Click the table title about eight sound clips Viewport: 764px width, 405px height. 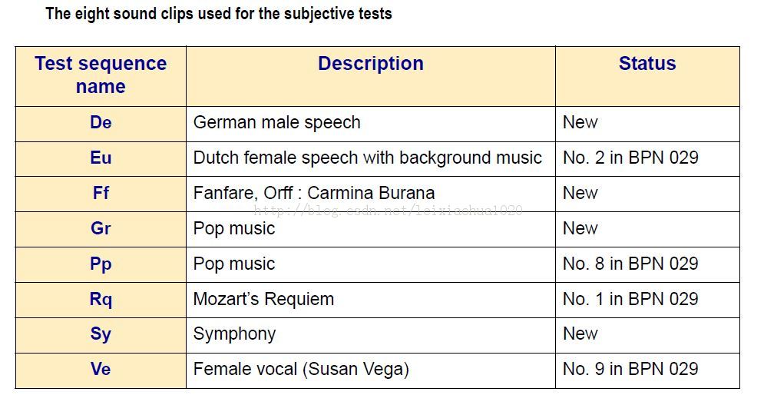pos(219,14)
